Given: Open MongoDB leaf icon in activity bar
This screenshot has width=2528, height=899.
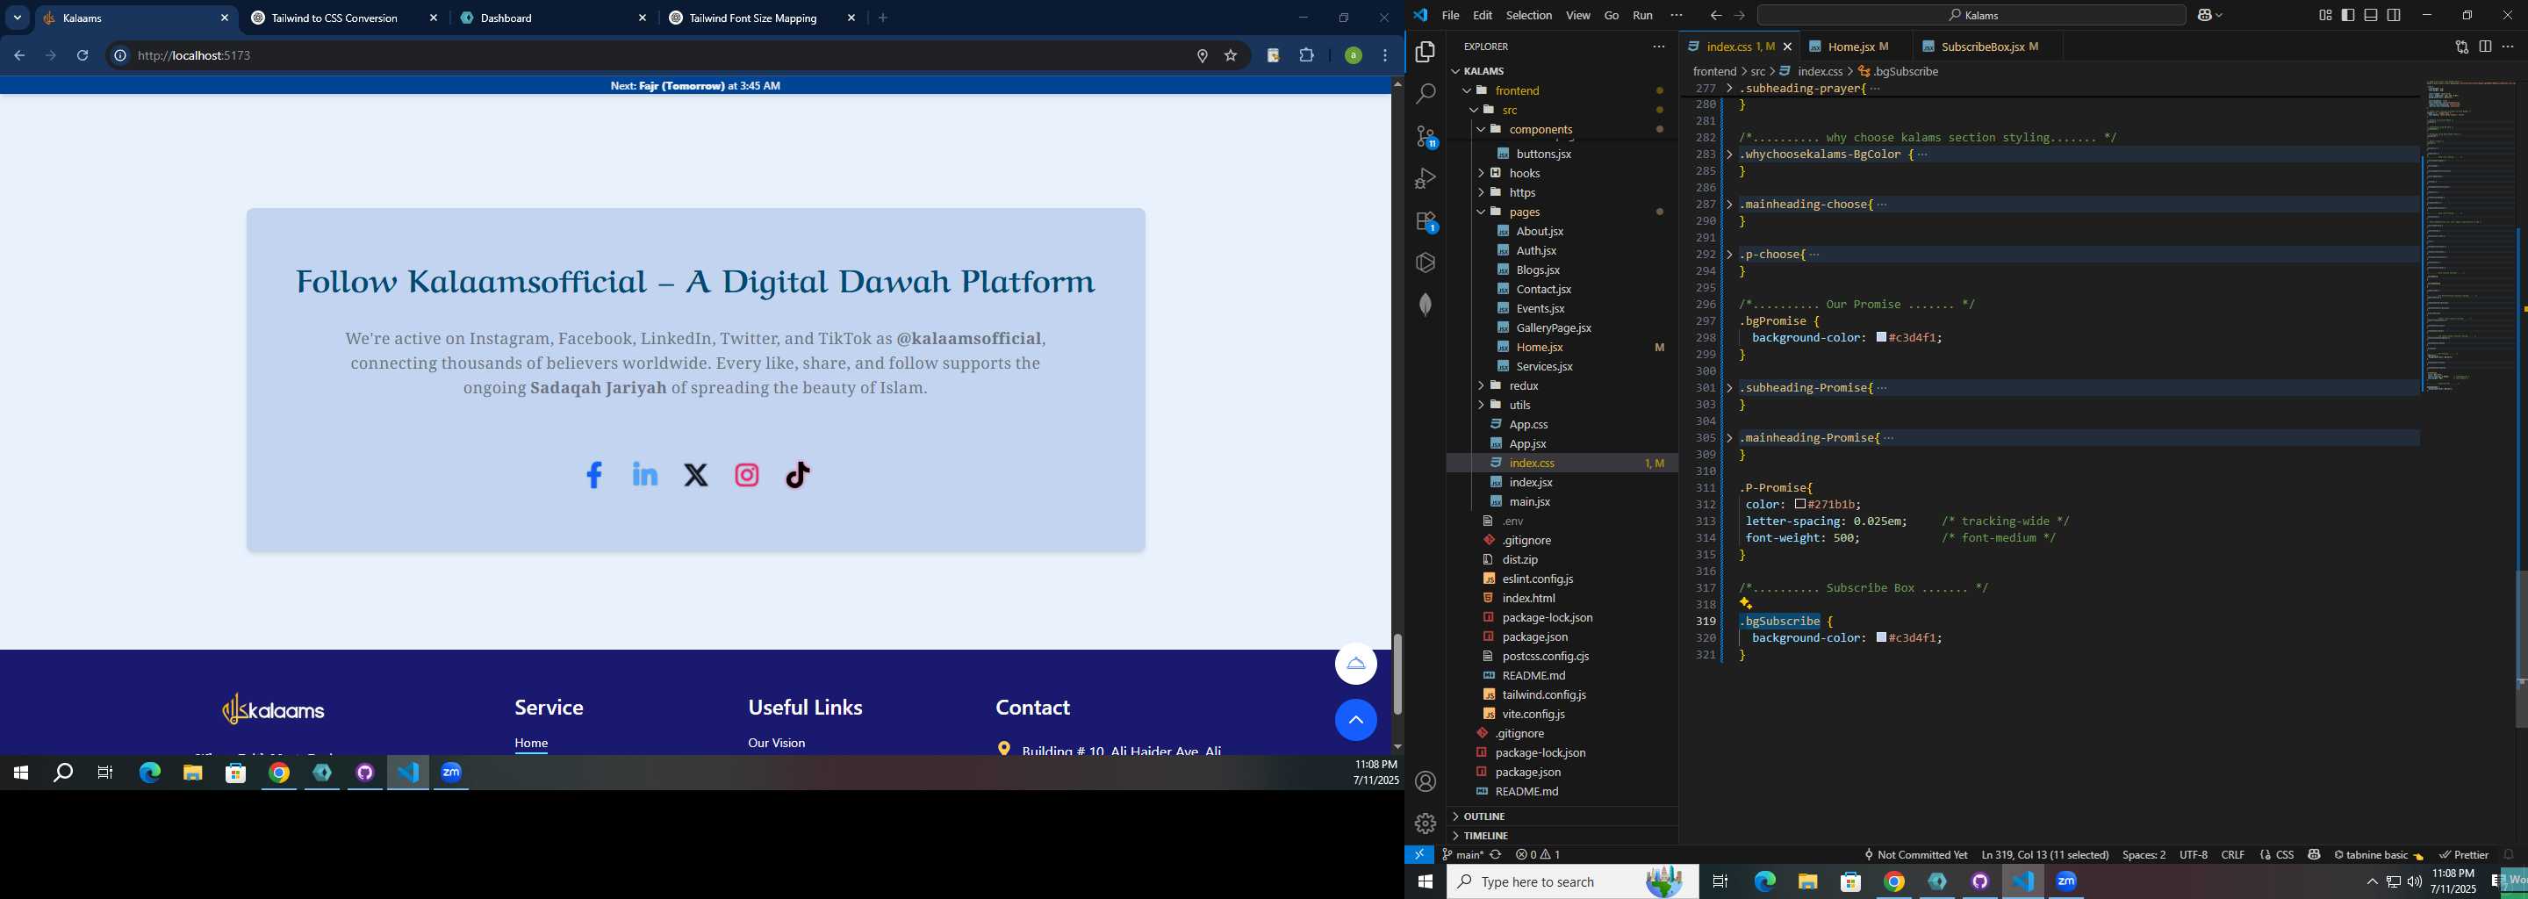Looking at the screenshot, I should coord(1425,305).
